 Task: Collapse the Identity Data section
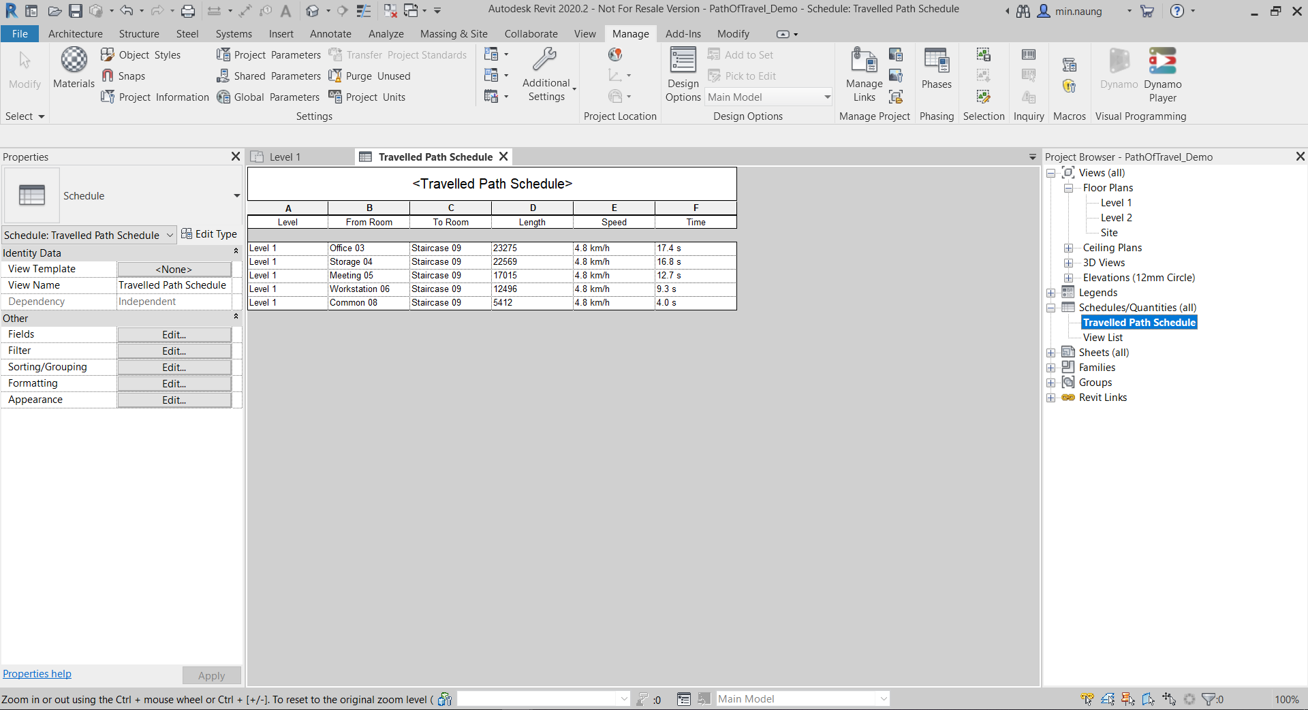236,253
